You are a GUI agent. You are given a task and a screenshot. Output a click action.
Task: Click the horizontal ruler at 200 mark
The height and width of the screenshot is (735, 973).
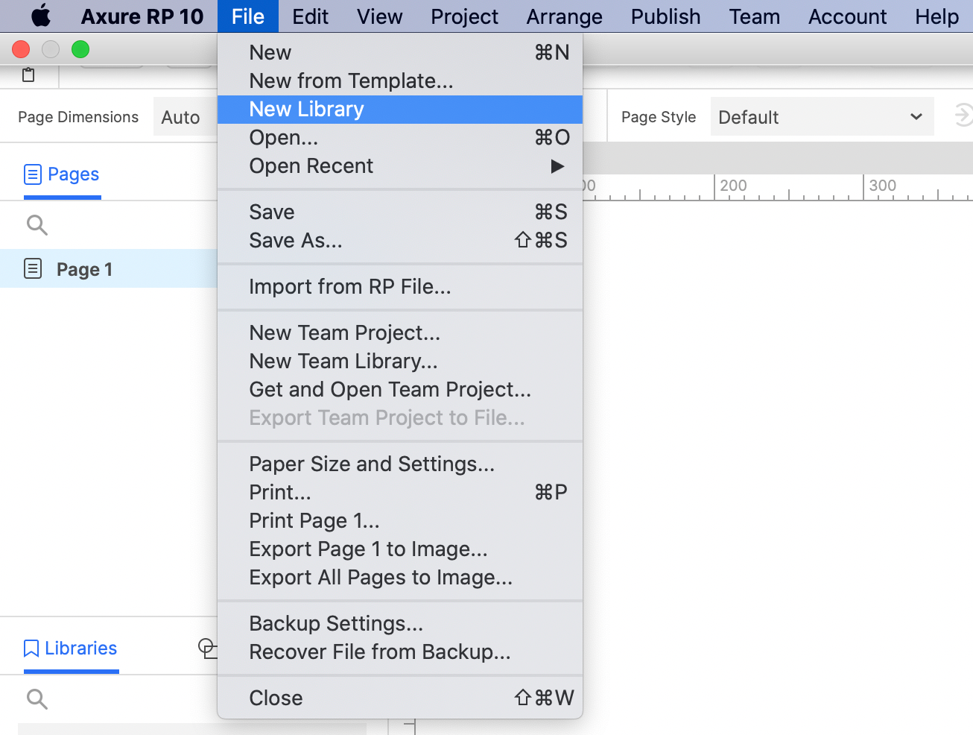(733, 186)
